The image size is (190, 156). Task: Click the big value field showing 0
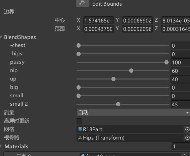[180, 88]
